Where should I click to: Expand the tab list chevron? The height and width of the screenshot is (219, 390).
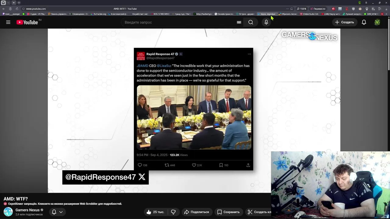tap(9, 3)
